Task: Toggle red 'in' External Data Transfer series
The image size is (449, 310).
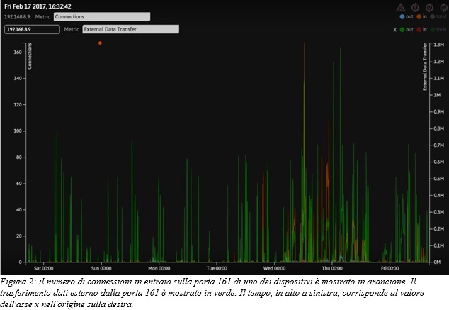Action: tap(419, 30)
